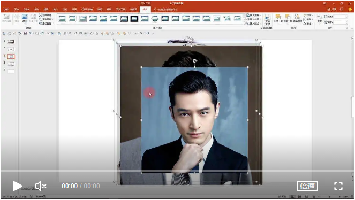Play the video
This screenshot has width=355, height=200.
pyautogui.click(x=17, y=186)
